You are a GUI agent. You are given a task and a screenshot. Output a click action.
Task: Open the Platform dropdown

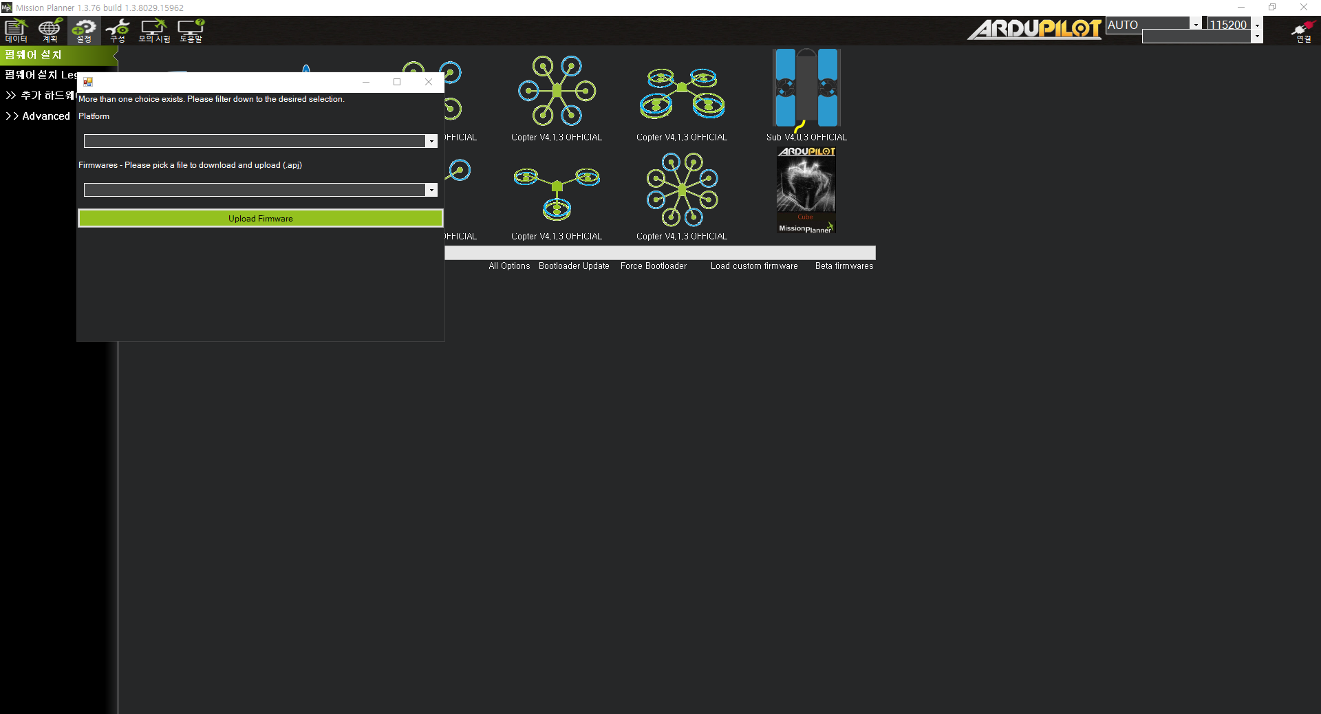[431, 141]
